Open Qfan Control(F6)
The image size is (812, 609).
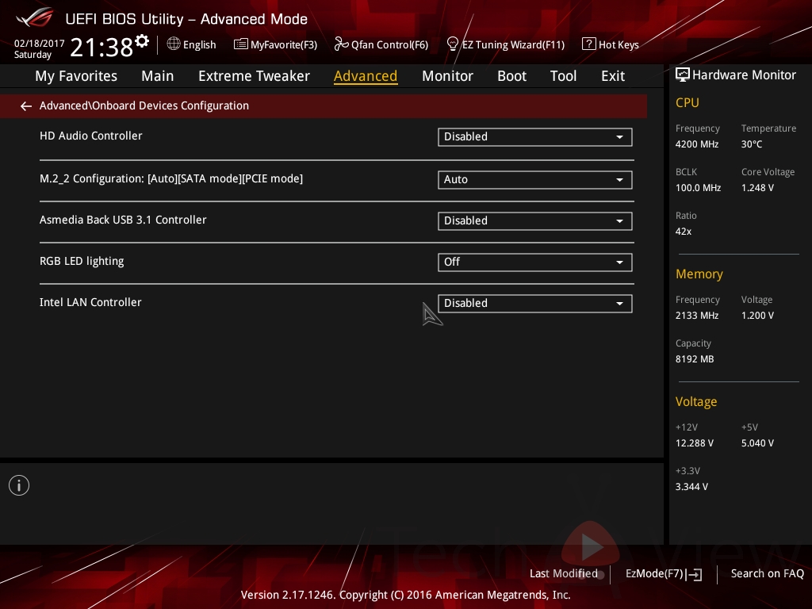[381, 44]
